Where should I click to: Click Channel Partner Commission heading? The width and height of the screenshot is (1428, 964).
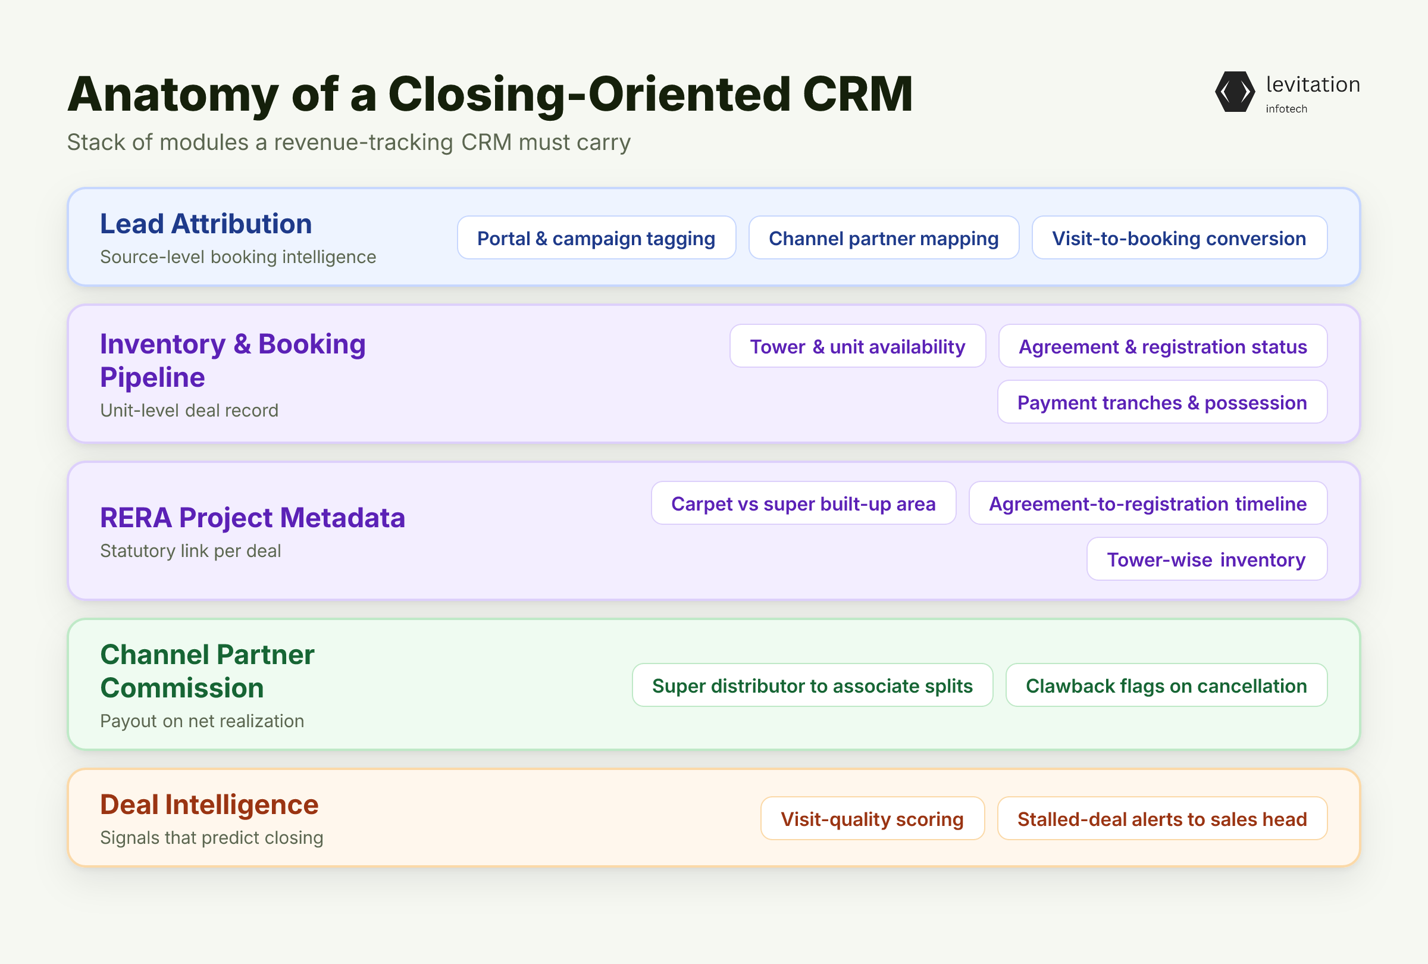[x=207, y=671]
